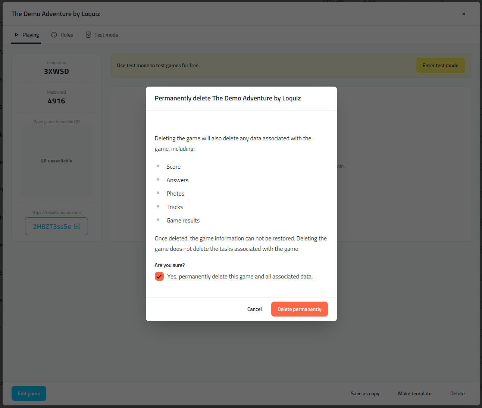Click the username value 3XWSD

coord(56,71)
